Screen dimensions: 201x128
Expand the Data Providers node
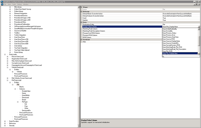pos(5,121)
